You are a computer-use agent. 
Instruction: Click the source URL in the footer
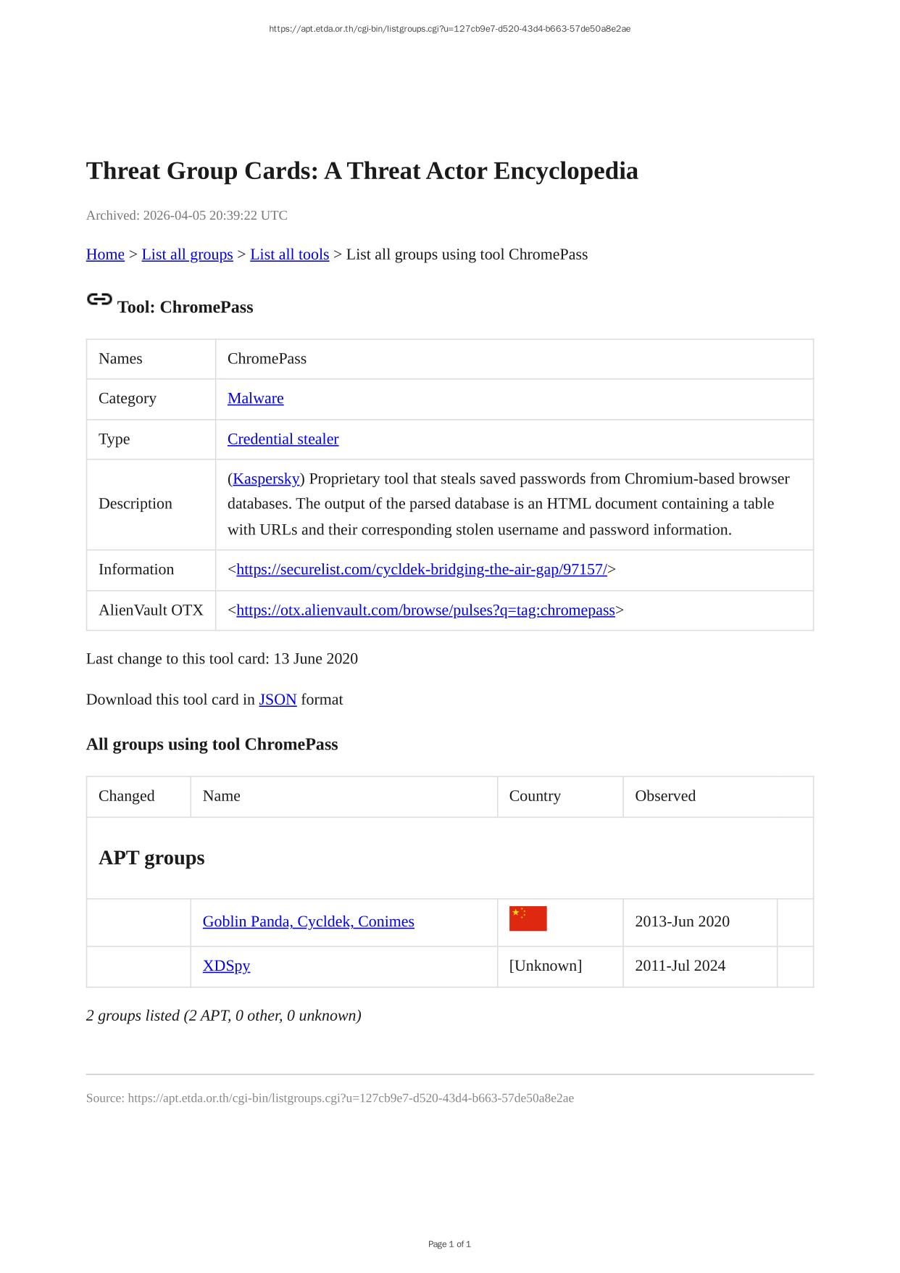[x=351, y=1098]
